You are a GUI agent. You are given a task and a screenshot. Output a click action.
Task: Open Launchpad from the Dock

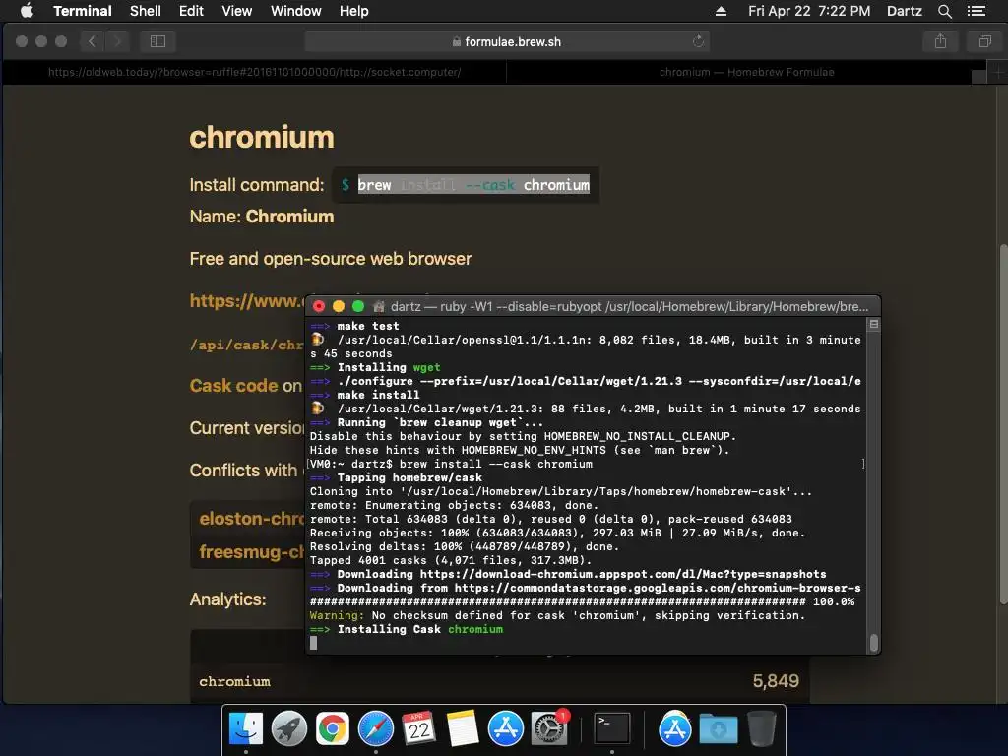coord(289,728)
